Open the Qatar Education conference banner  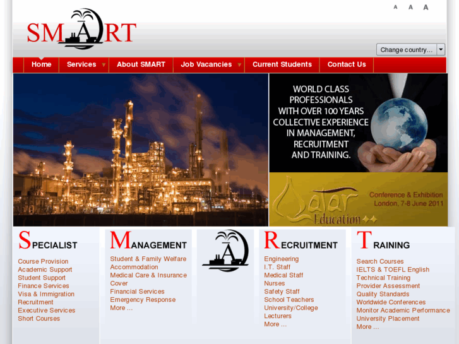tap(359, 199)
